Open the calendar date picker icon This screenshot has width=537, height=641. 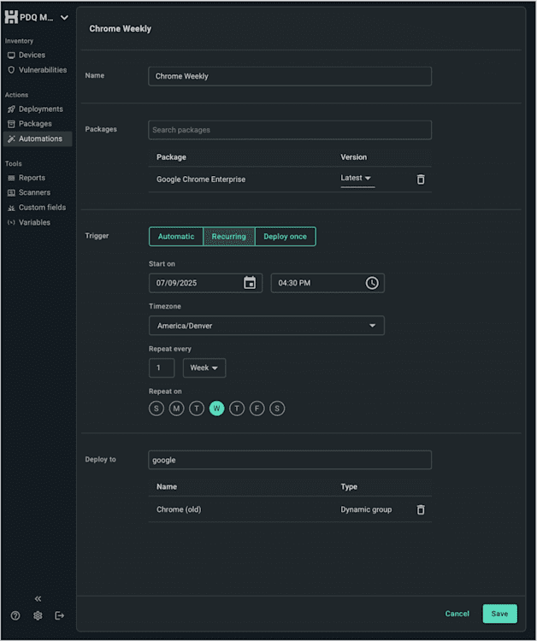(x=250, y=283)
